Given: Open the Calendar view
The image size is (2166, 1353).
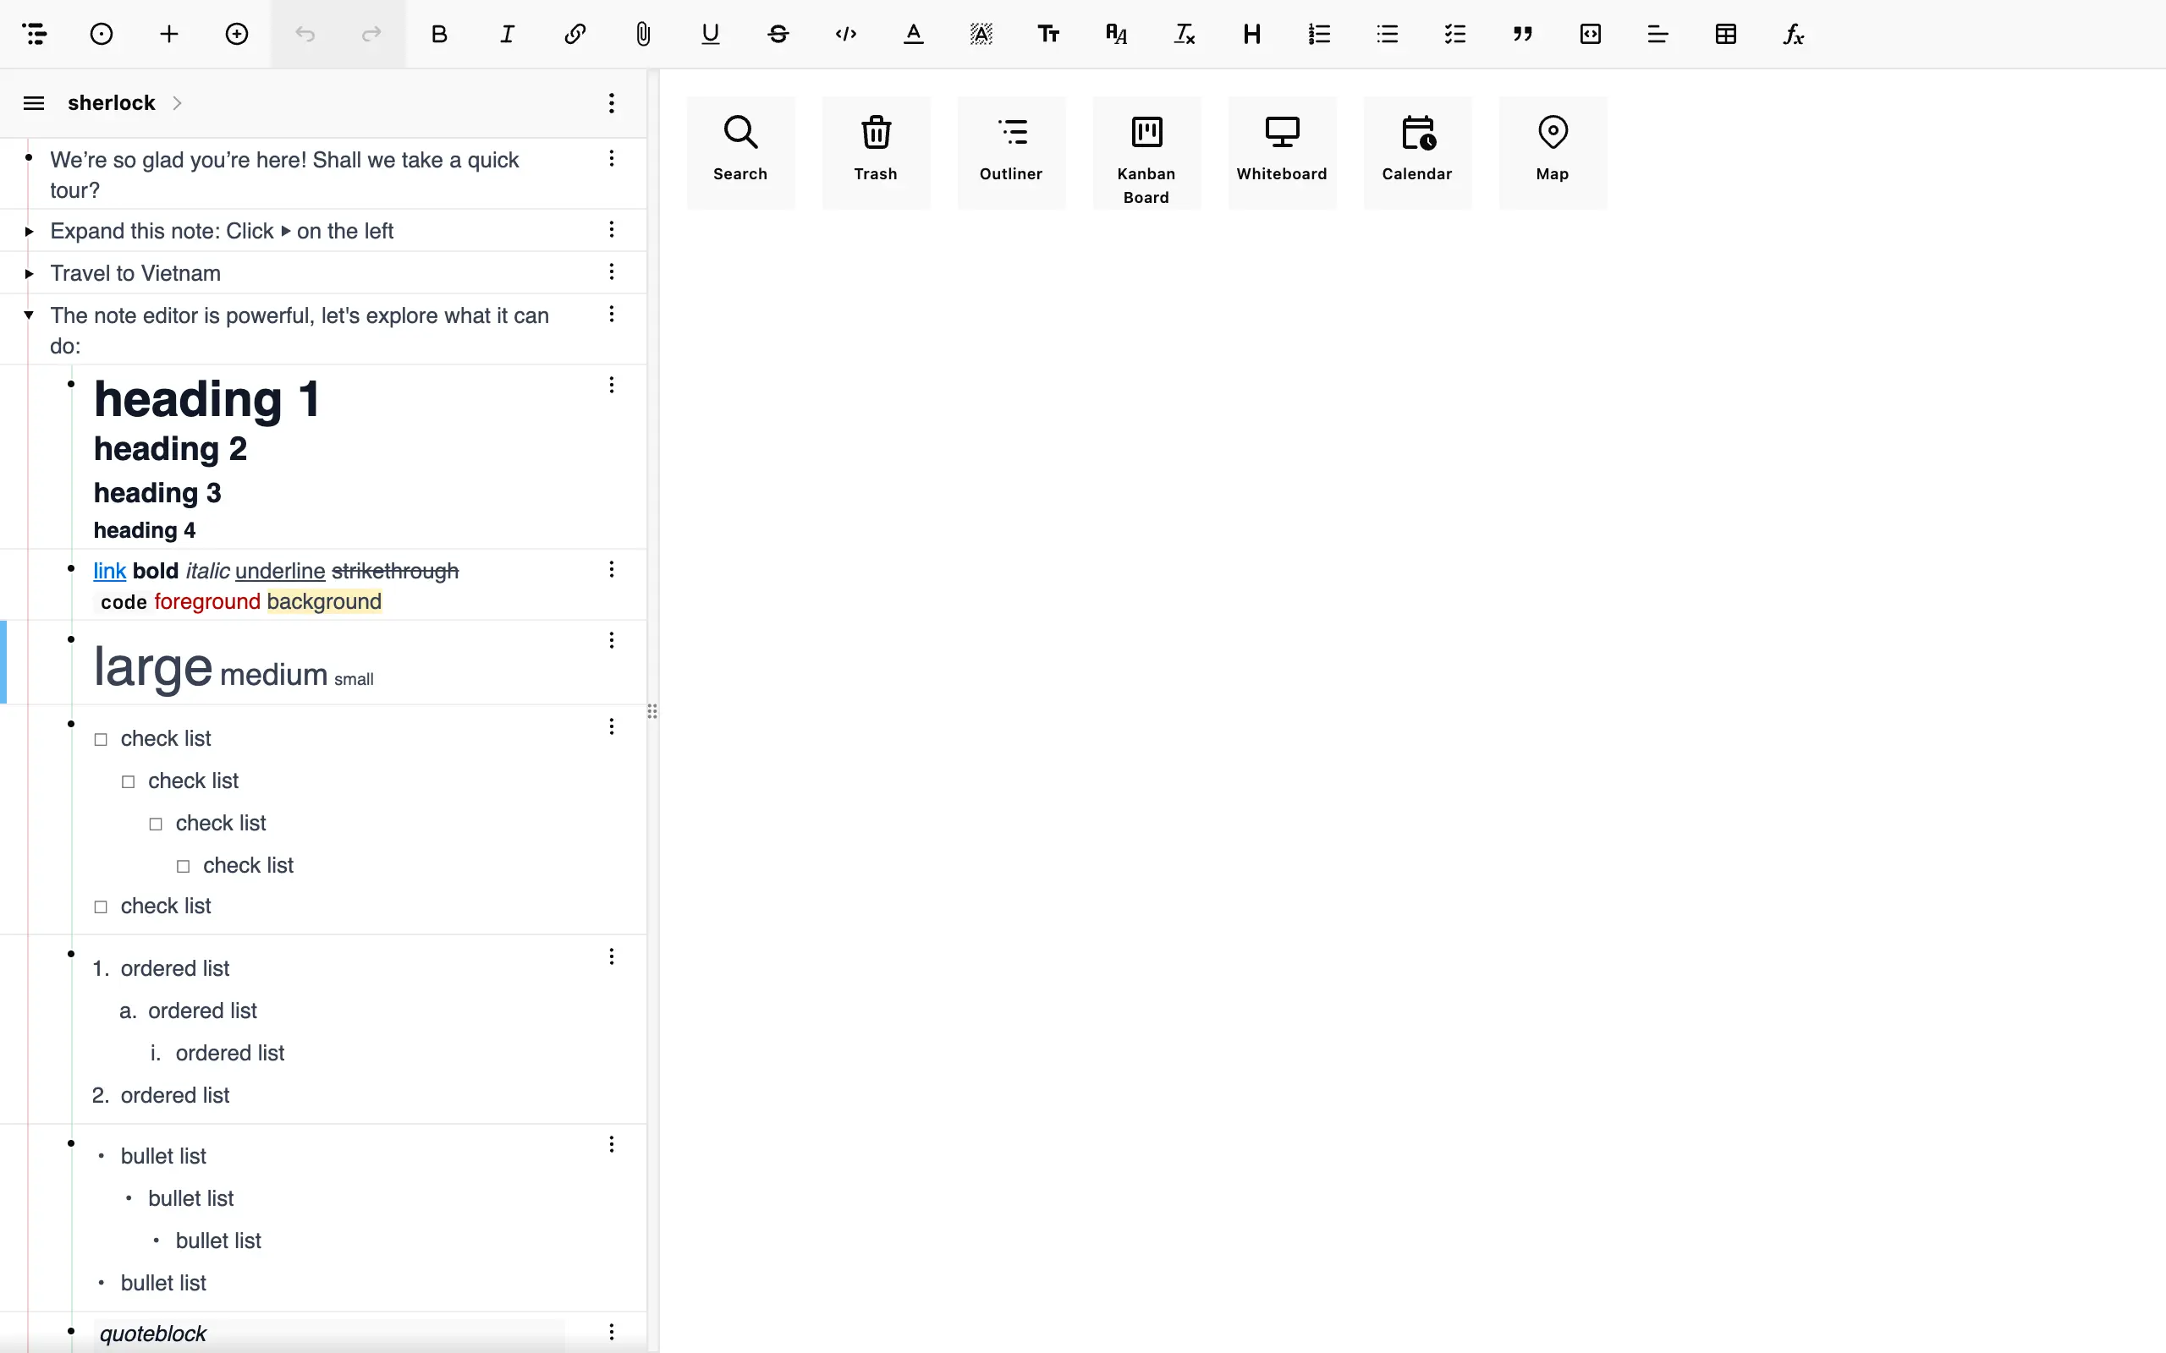Looking at the screenshot, I should coord(1417,152).
